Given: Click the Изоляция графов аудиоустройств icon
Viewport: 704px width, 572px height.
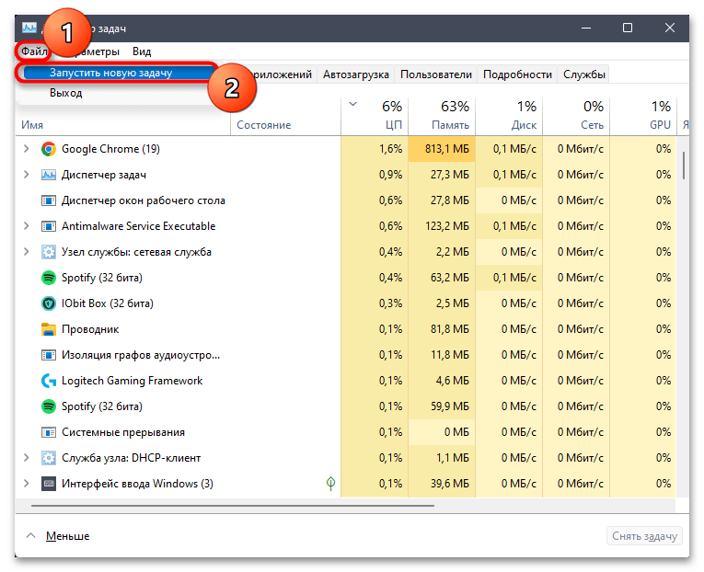Looking at the screenshot, I should click(49, 355).
